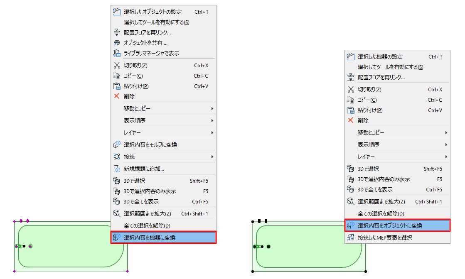465x279 pixels.
Task: Expand 移動とコピー submenu in right menu
Action: point(446,133)
